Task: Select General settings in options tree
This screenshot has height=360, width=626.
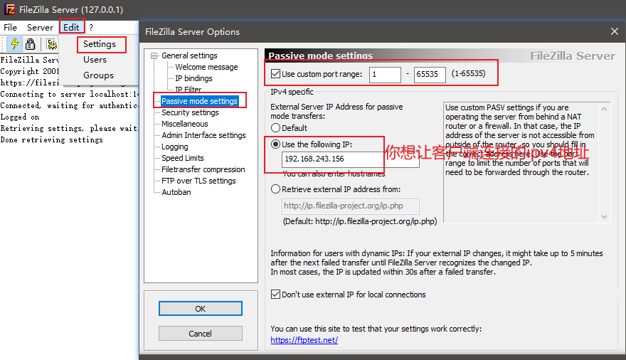Action: click(190, 55)
